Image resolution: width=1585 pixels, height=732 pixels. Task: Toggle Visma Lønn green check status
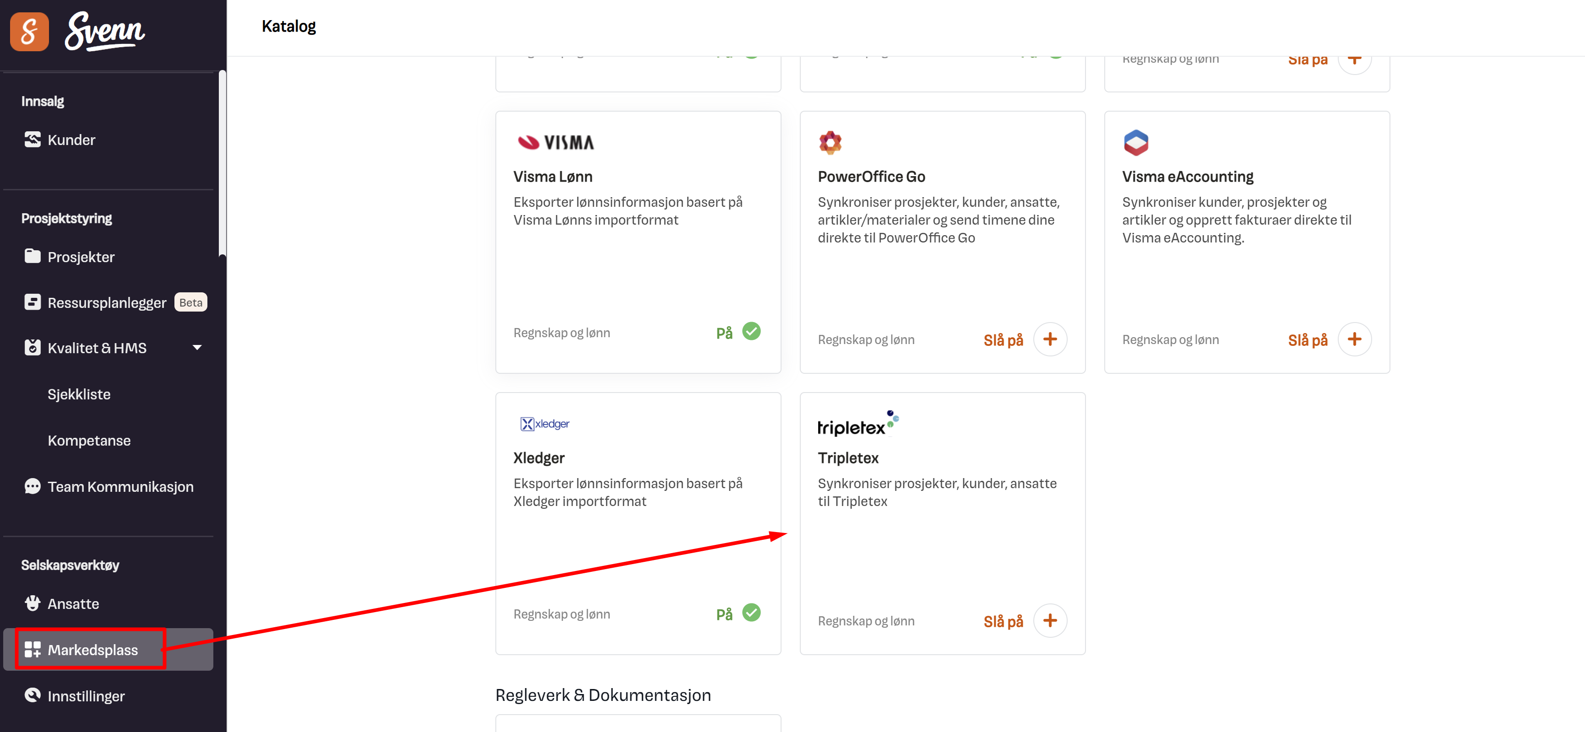751,331
